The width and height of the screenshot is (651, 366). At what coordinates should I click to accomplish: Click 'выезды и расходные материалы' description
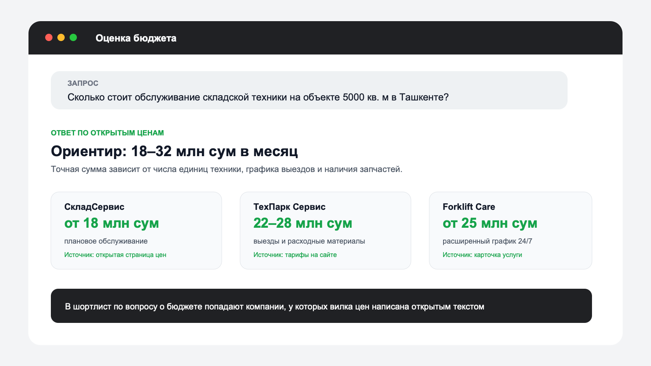pyautogui.click(x=309, y=241)
